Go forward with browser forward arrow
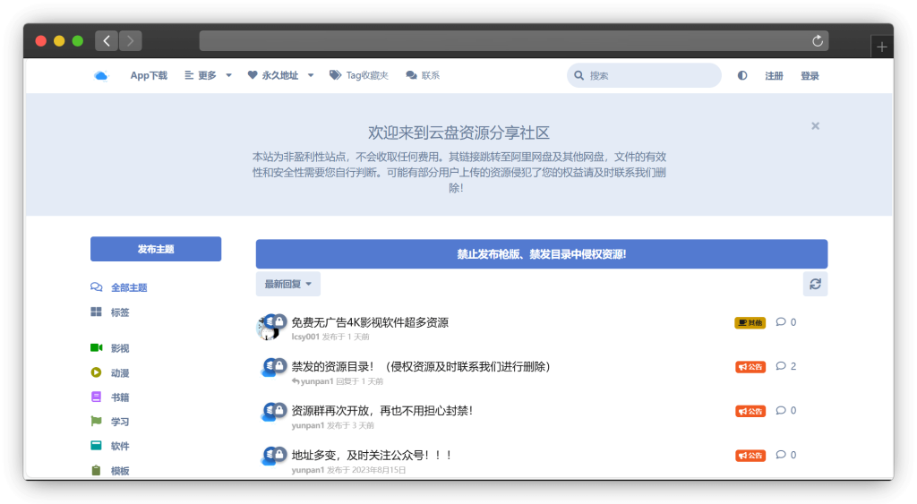 click(x=131, y=41)
